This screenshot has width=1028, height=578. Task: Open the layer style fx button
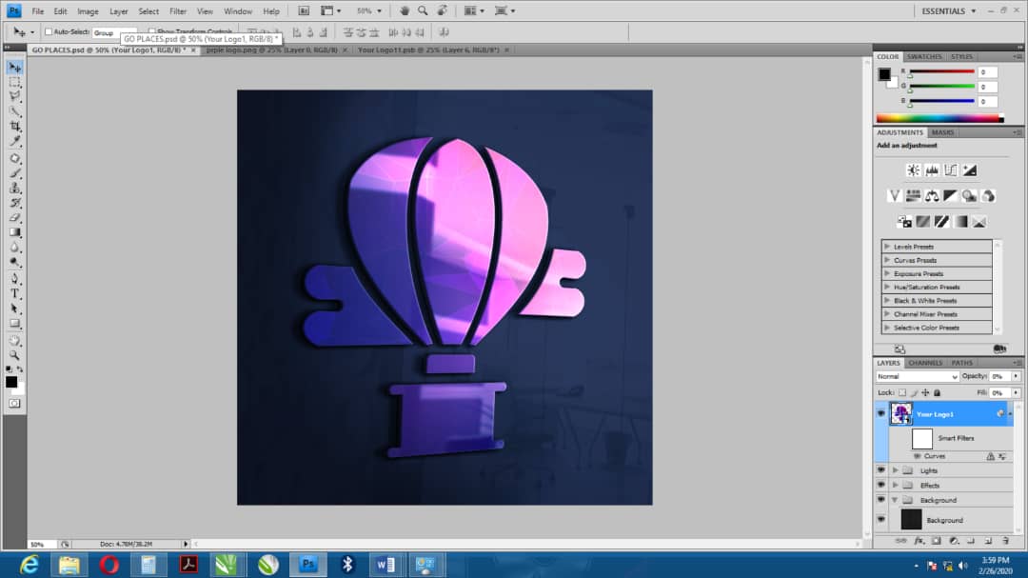(x=919, y=541)
